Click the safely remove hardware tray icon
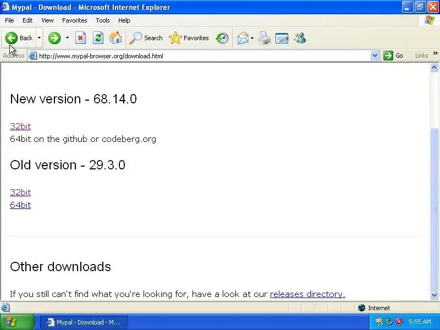This screenshot has height=330, width=440. pyautogui.click(x=389, y=322)
